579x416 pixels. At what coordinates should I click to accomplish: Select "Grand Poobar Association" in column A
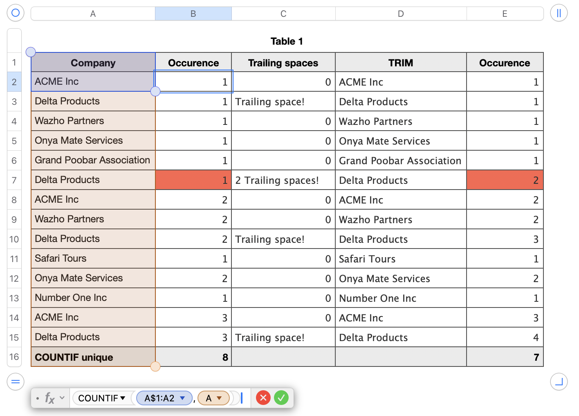tap(93, 160)
